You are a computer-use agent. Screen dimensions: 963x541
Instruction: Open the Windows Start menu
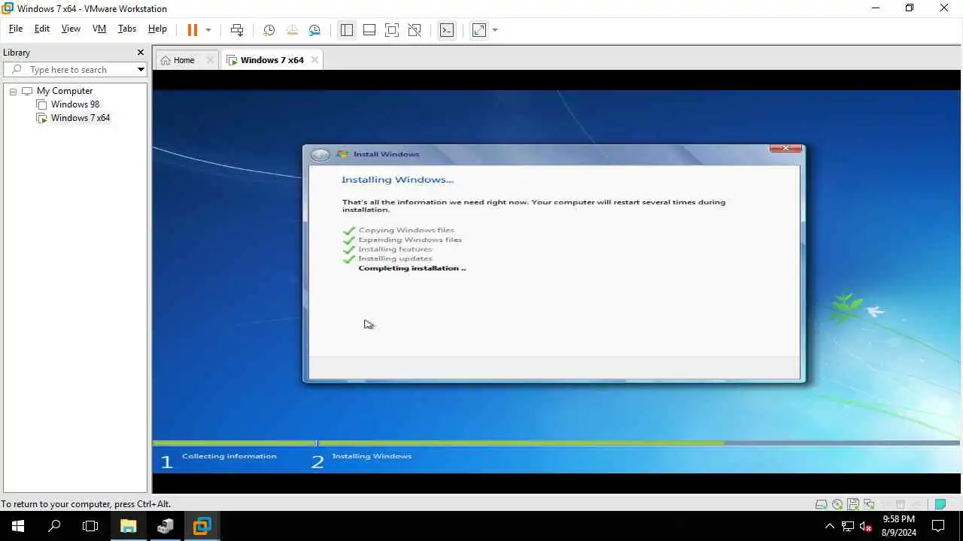[18, 526]
